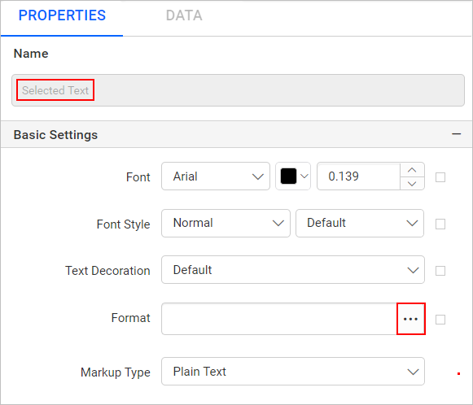Viewport: 473px width, 405px height.
Task: Click the Name input field
Action: [x=238, y=90]
